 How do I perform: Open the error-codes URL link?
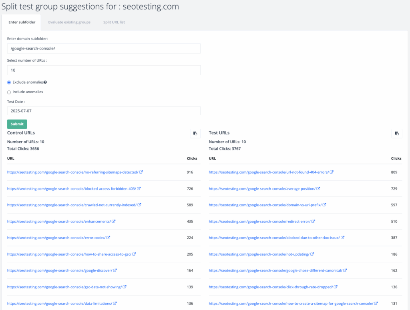click(x=56, y=238)
